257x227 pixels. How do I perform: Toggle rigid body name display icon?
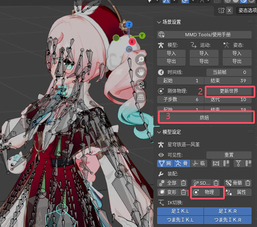pos(226,163)
